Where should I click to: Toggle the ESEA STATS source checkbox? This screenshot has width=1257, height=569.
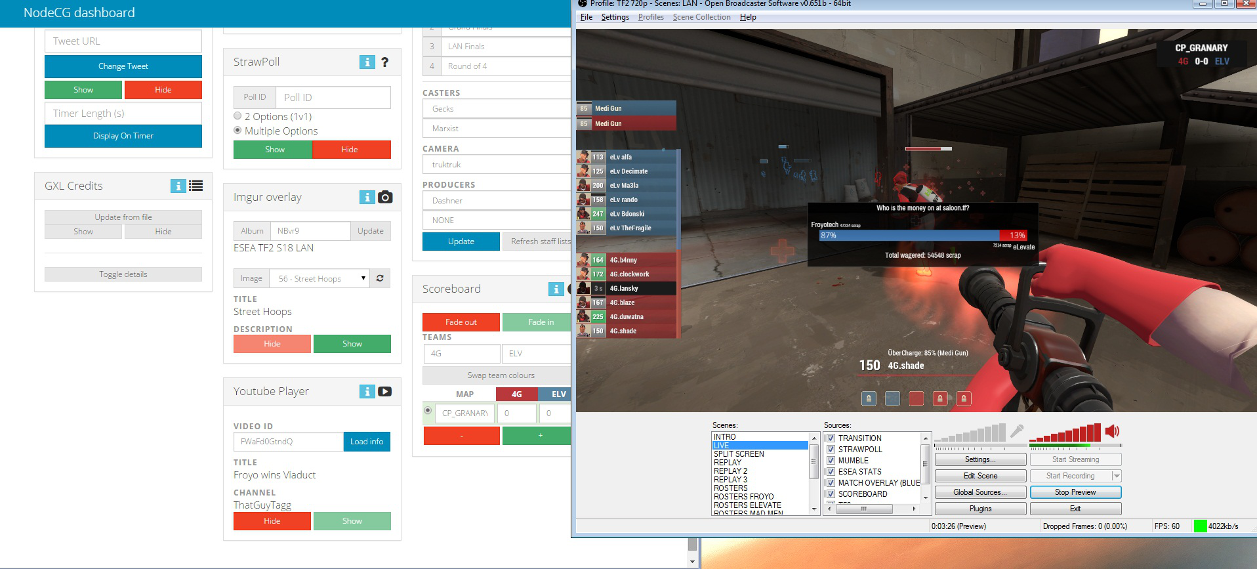831,472
